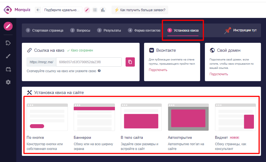Viewport: 266px width, 162px height.
Task: Open the integrations icon in left sidebar
Action: pyautogui.click(x=8, y=69)
